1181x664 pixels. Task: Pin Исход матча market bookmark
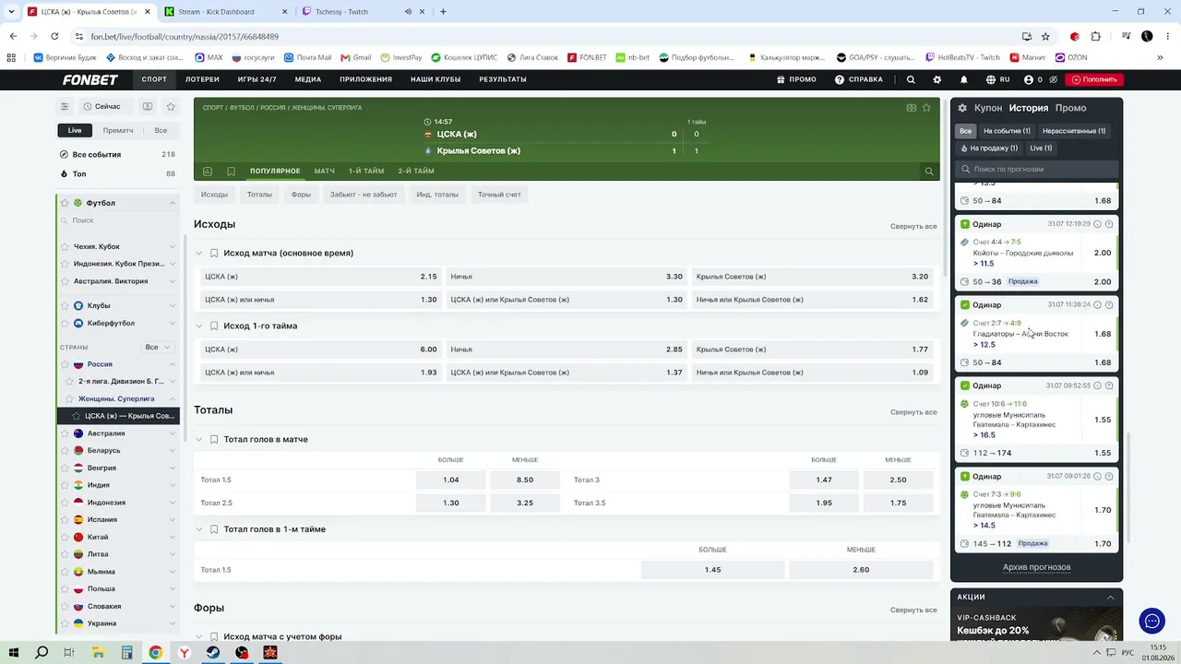coord(214,253)
